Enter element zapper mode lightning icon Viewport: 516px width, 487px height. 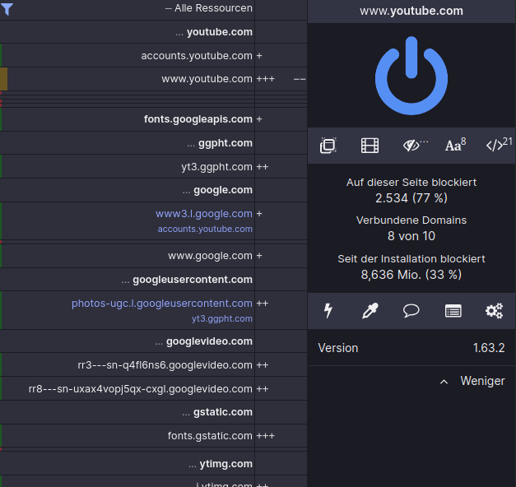point(328,311)
